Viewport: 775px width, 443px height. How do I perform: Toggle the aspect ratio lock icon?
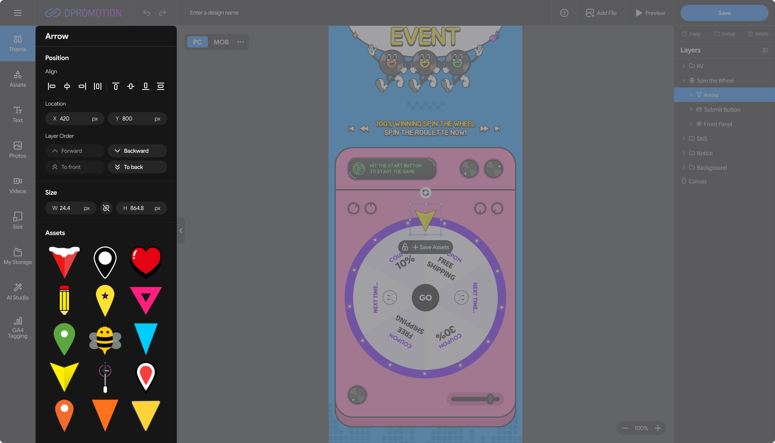pos(106,208)
